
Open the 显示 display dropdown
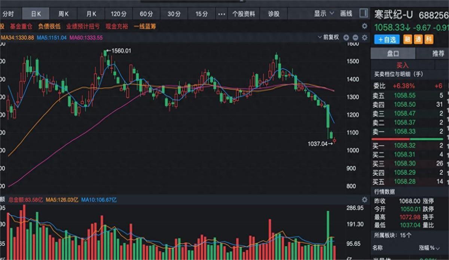point(324,14)
